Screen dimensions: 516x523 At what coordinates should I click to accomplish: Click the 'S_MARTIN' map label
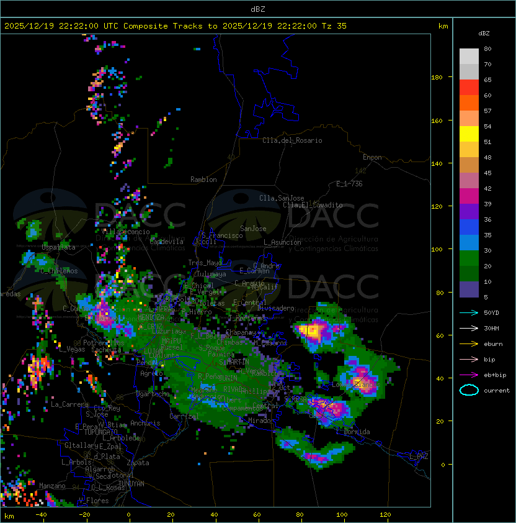[234, 362]
